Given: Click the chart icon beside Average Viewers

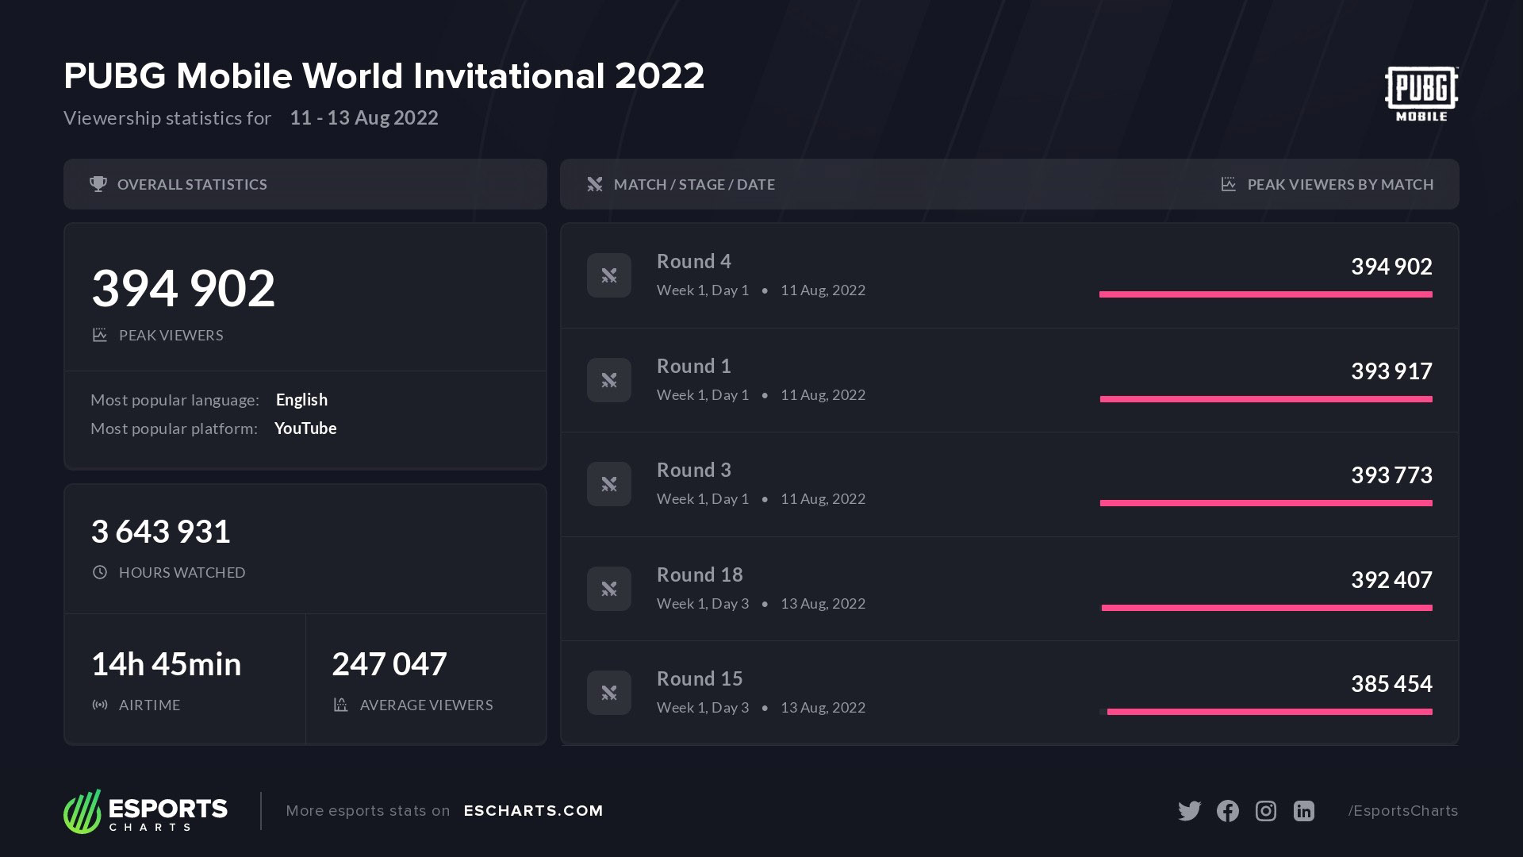Looking at the screenshot, I should (341, 705).
